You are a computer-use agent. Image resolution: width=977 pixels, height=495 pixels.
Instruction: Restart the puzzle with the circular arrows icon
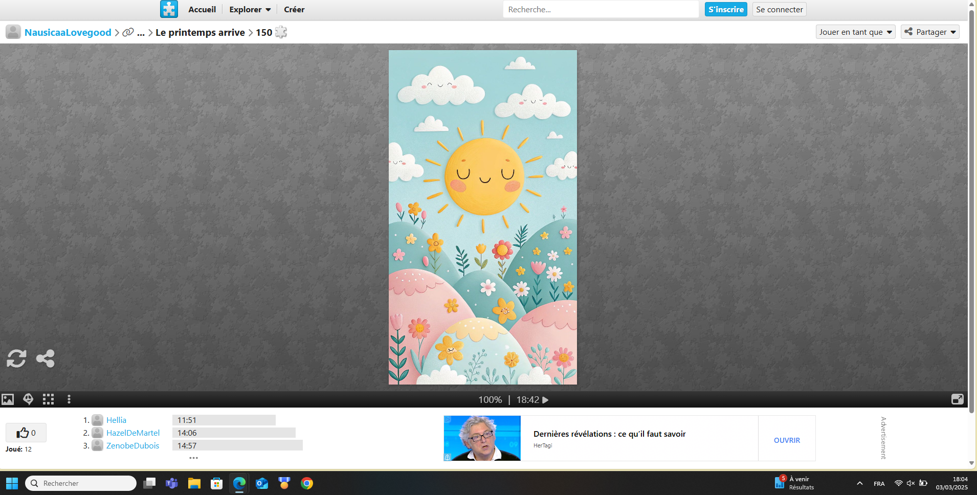pos(16,358)
